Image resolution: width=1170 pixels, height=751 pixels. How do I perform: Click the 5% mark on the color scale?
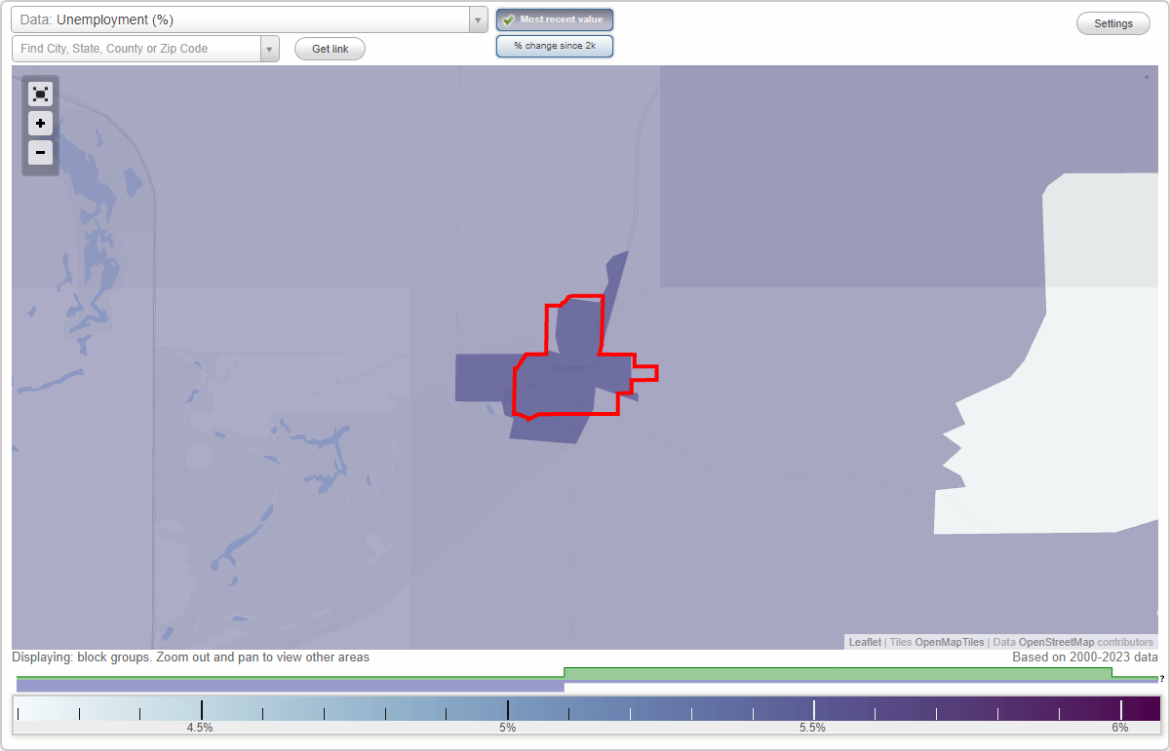click(508, 727)
